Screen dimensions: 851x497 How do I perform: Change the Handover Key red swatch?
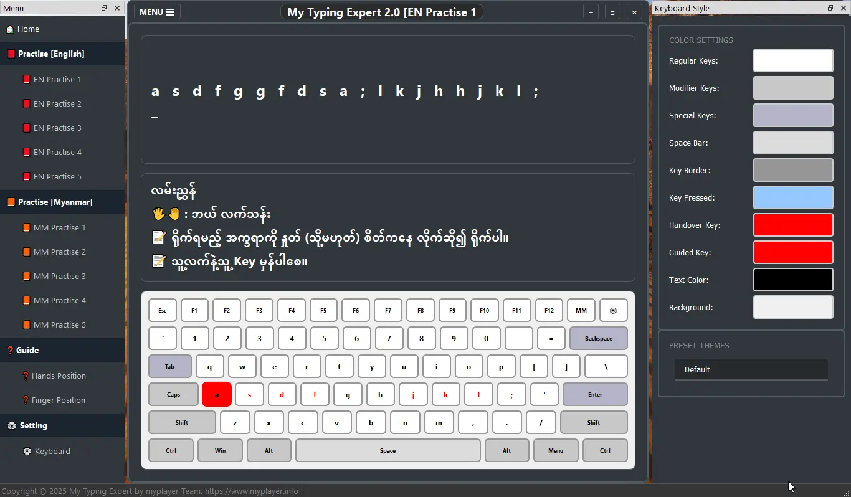(793, 225)
